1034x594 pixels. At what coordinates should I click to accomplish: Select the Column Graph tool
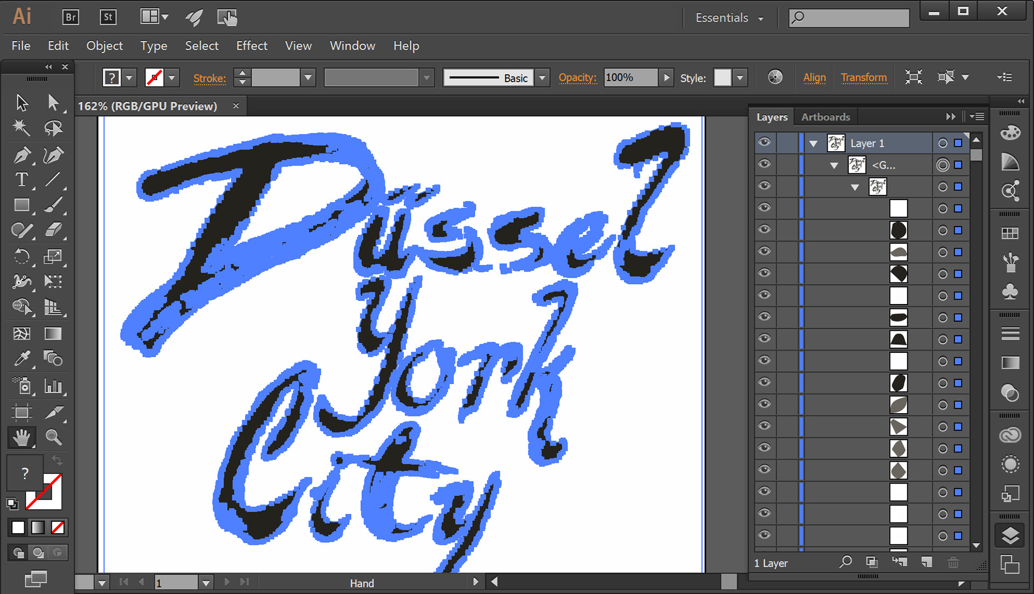click(53, 385)
